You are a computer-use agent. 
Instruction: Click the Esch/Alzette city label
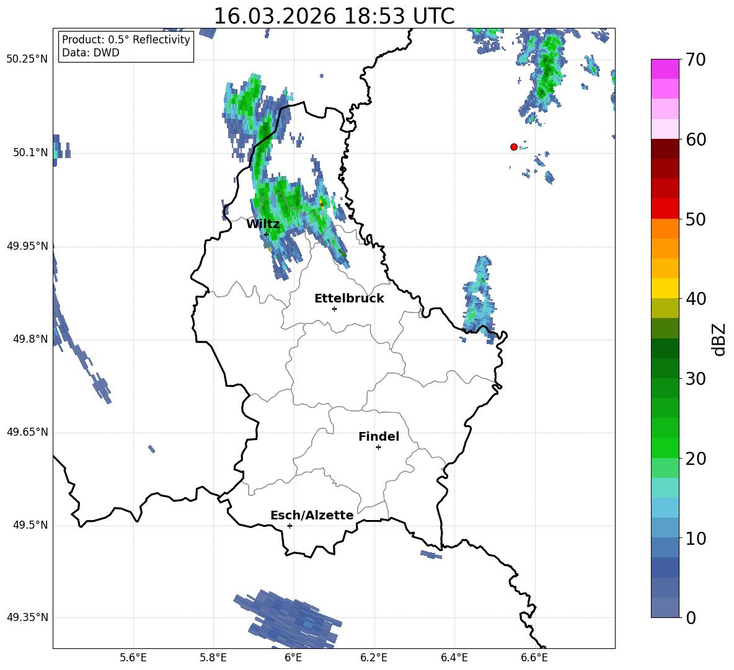pos(312,516)
